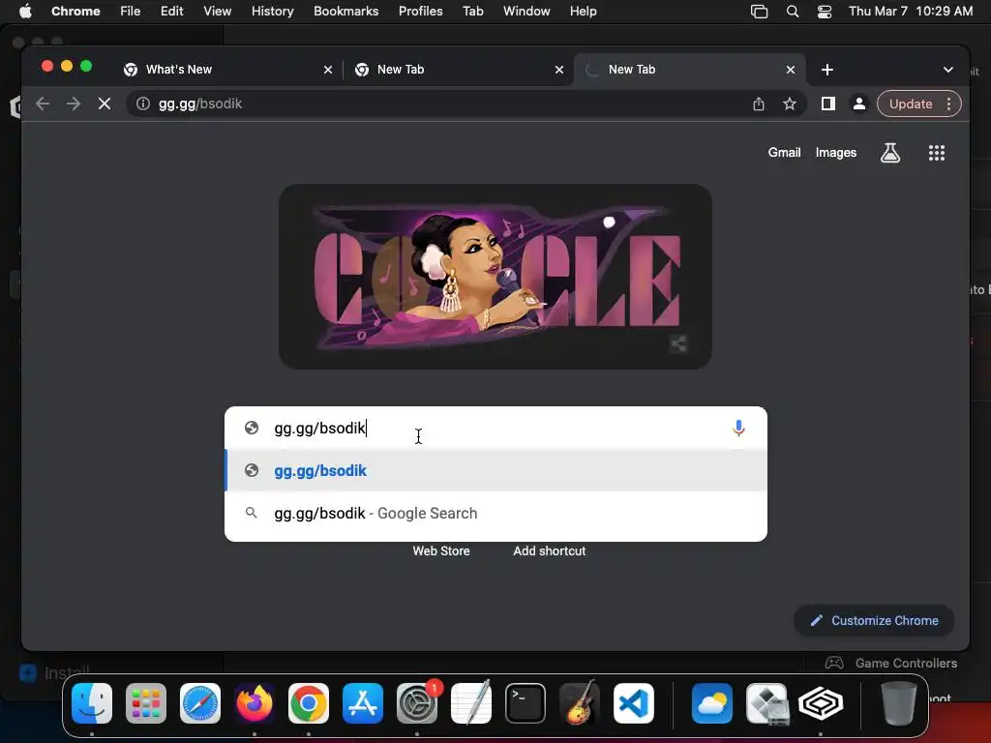Expand the tab search dropdown arrow
This screenshot has width=991, height=743.
pos(948,70)
